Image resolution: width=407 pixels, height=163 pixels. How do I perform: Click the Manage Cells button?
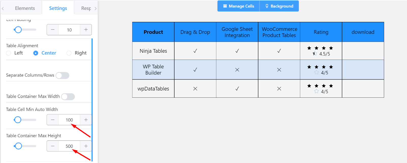pyautogui.click(x=239, y=6)
